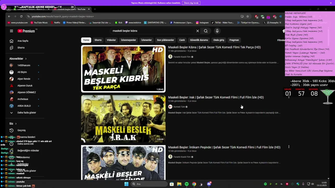
Task: Open the www.twitch.tv bookmark
Action: click(133, 23)
